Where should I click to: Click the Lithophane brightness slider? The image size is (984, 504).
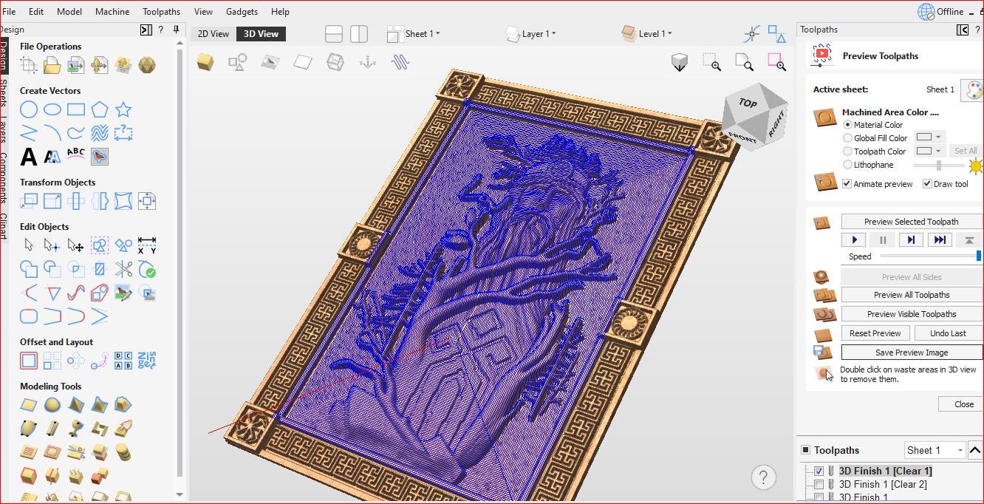coord(939,166)
